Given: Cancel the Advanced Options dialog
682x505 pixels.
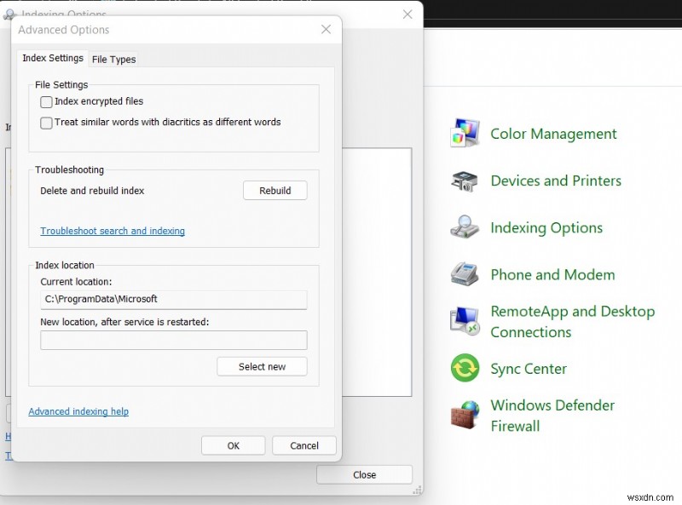Looking at the screenshot, I should click(x=303, y=445).
